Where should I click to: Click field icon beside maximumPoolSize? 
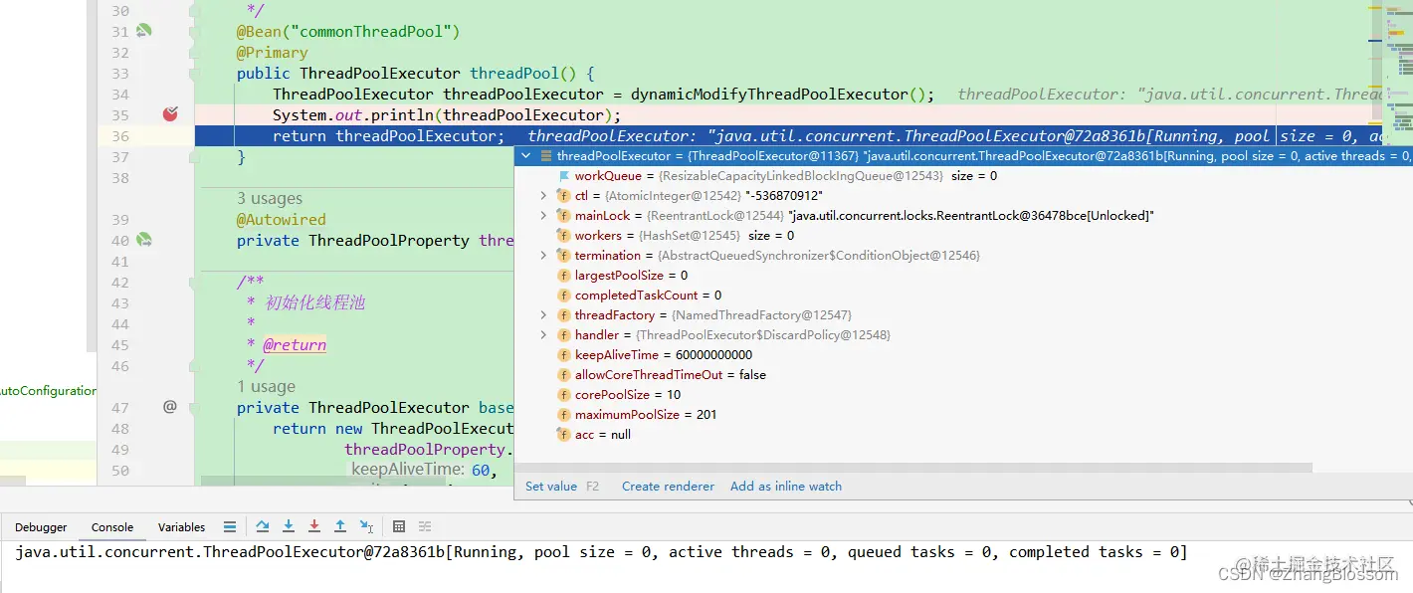(564, 415)
